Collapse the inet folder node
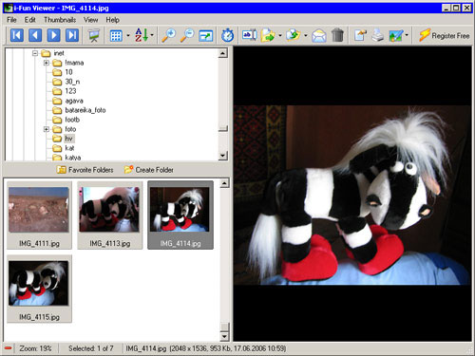This screenshot has width=475, height=356. (x=35, y=53)
